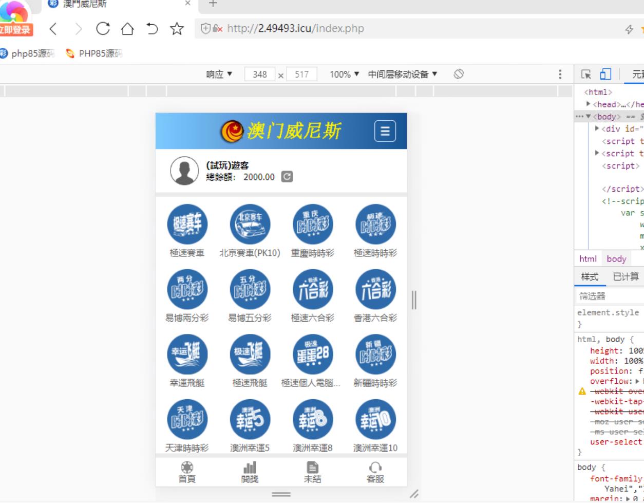Click the viewport width input field
Viewport: 644px width, 503px height.
pos(260,74)
